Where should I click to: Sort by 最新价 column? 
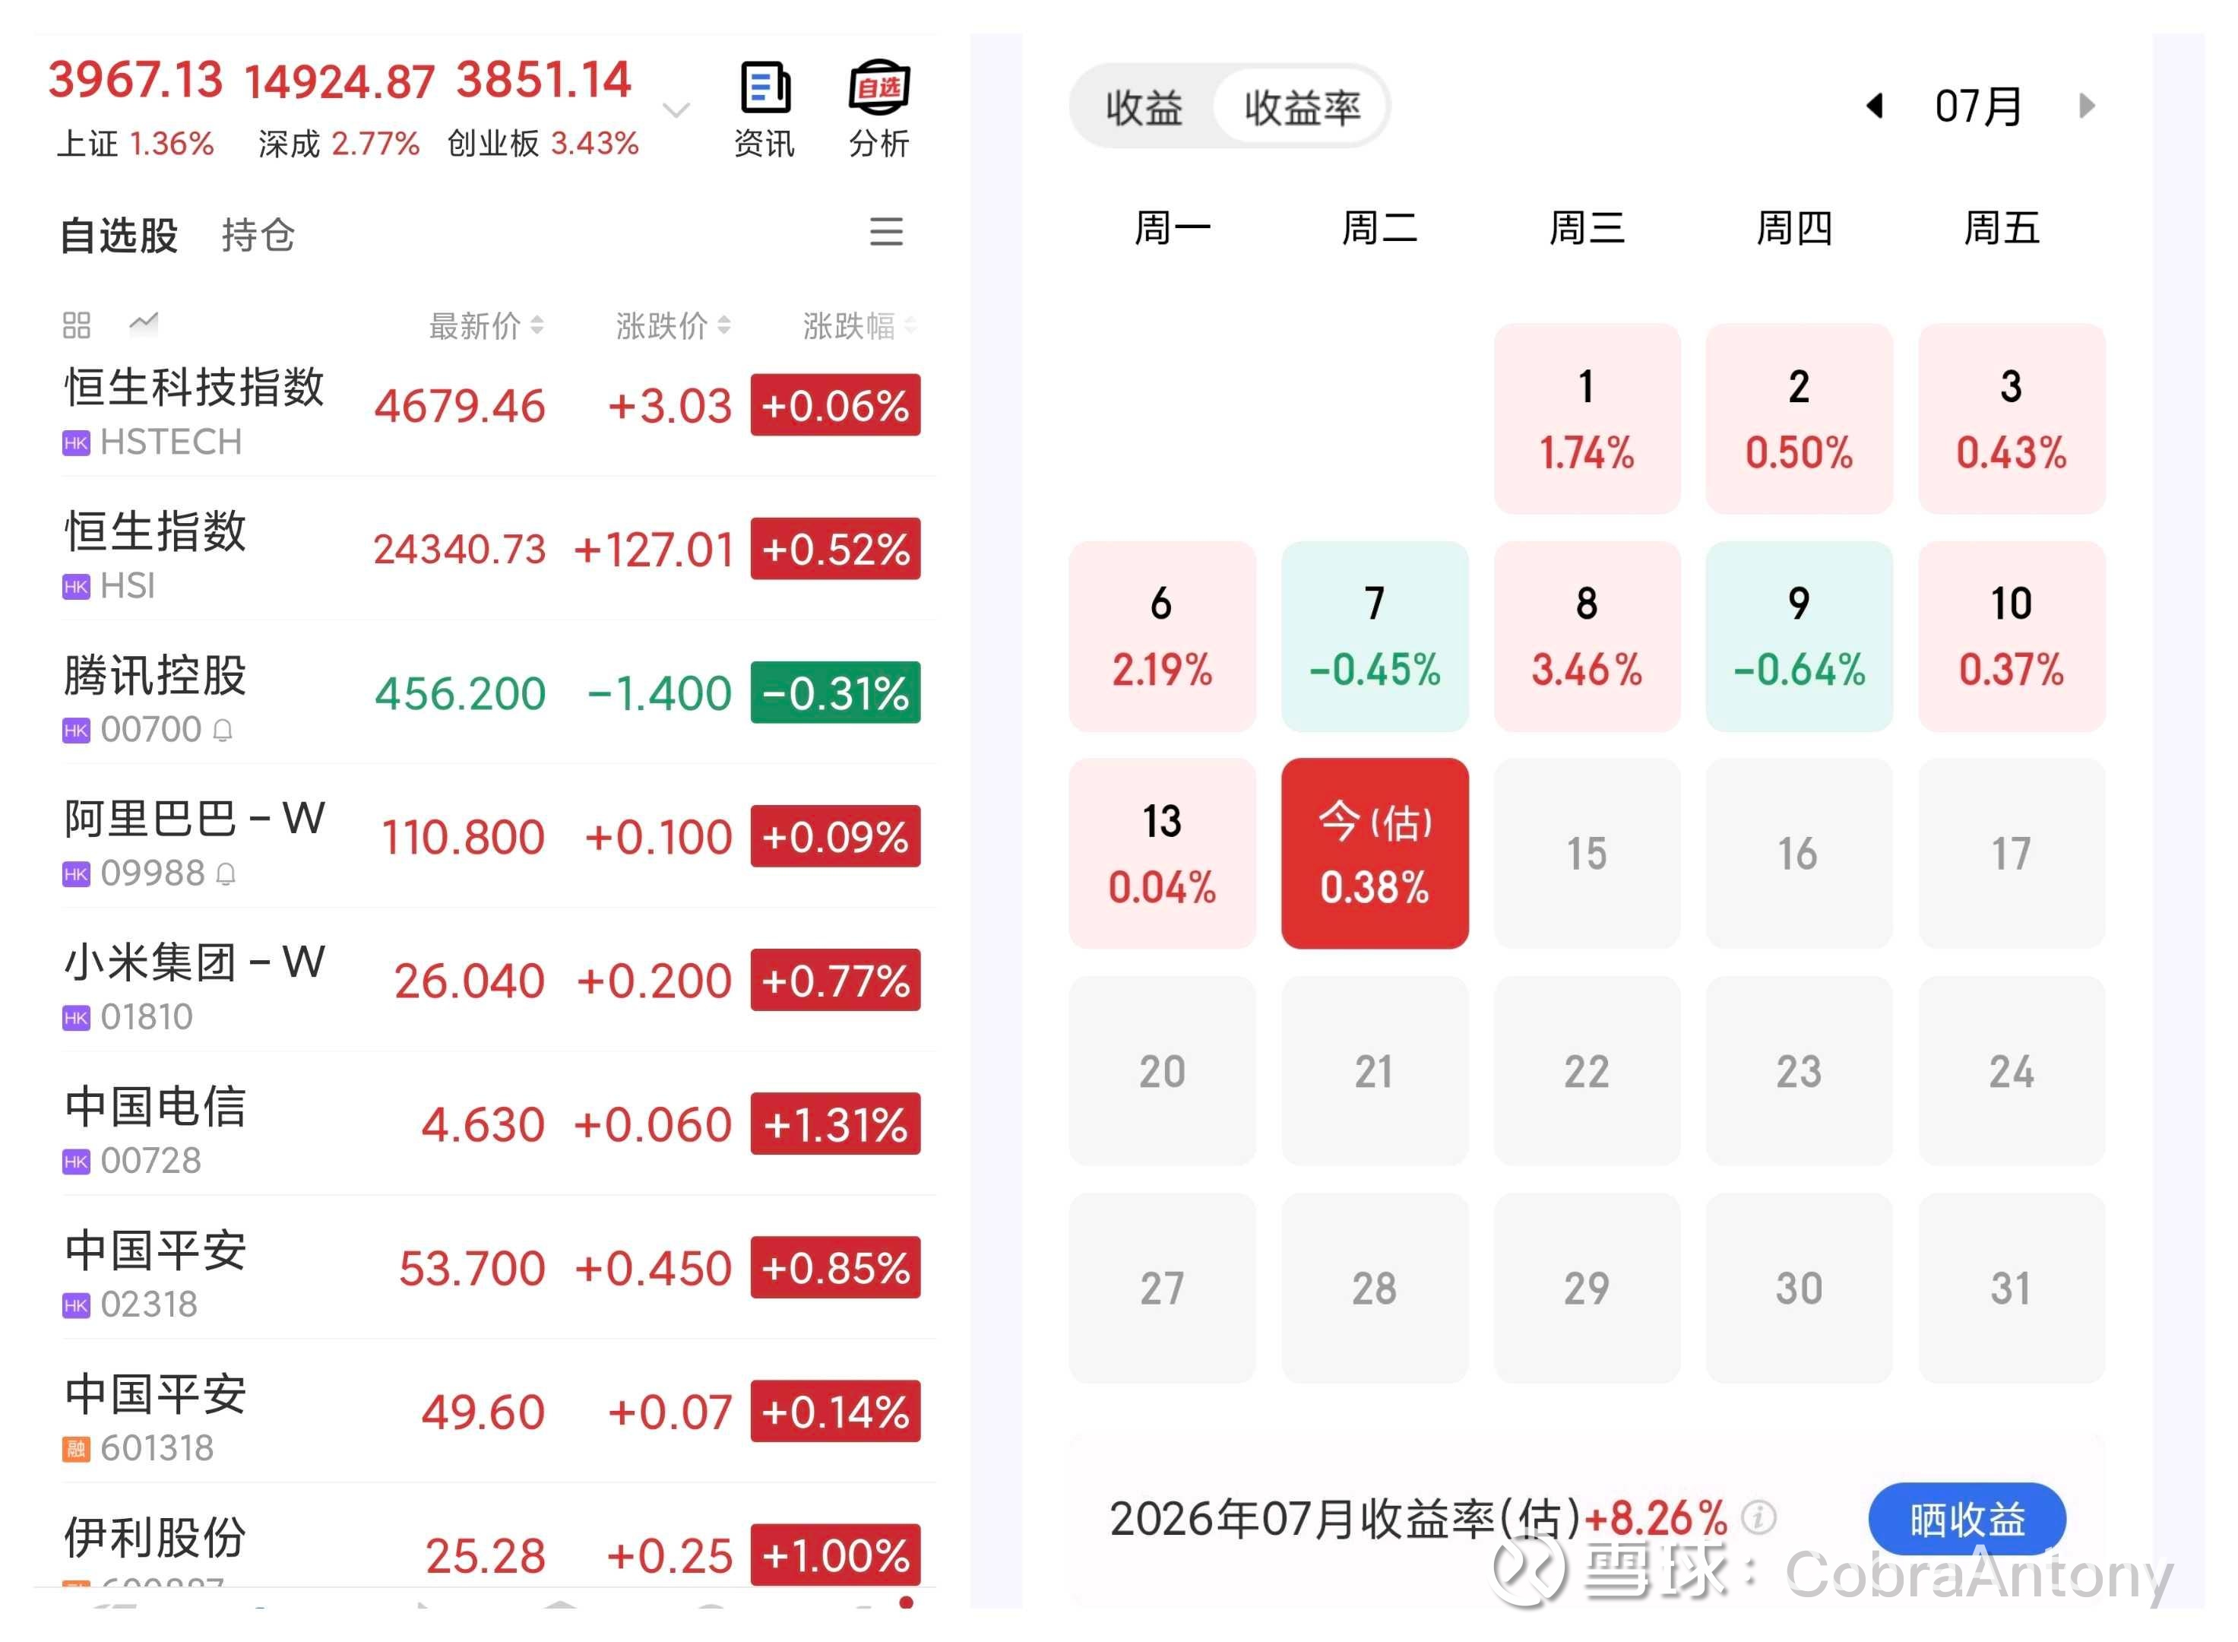coord(486,325)
